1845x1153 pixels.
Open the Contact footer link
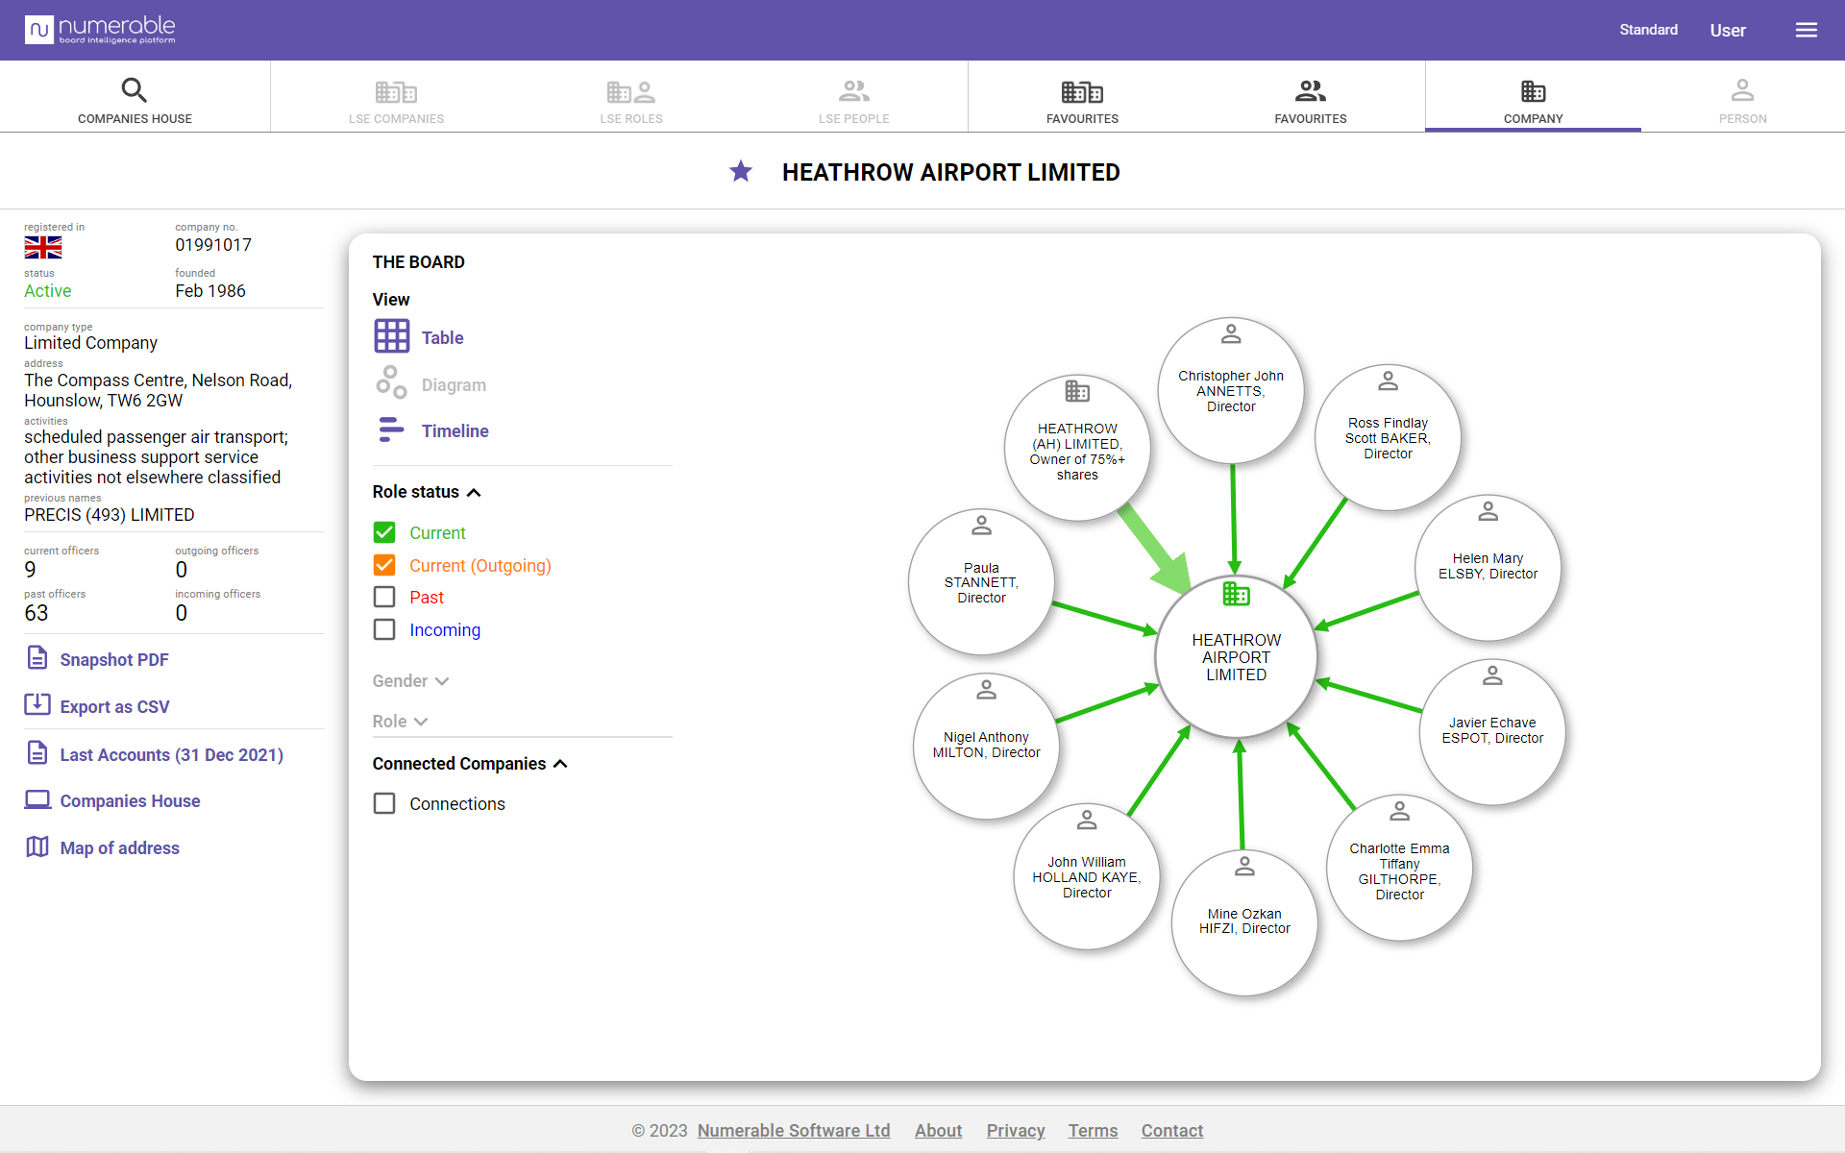[1171, 1131]
